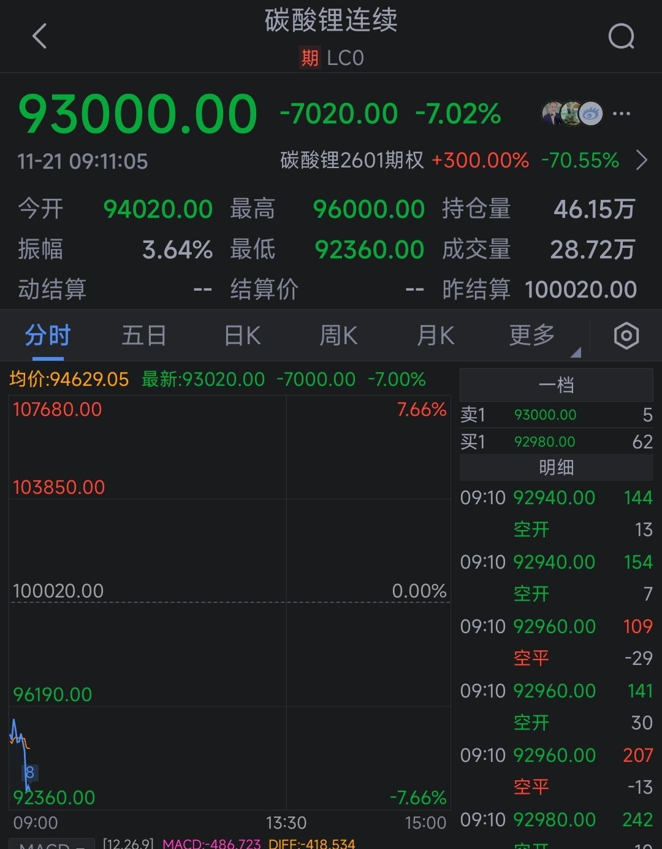Tap trade row 92940.00 volume 154
The width and height of the screenshot is (662, 849).
click(x=556, y=562)
